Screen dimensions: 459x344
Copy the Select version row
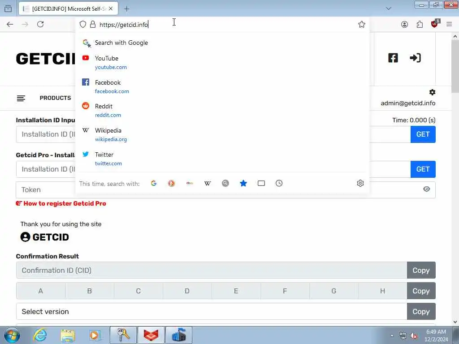click(421, 312)
